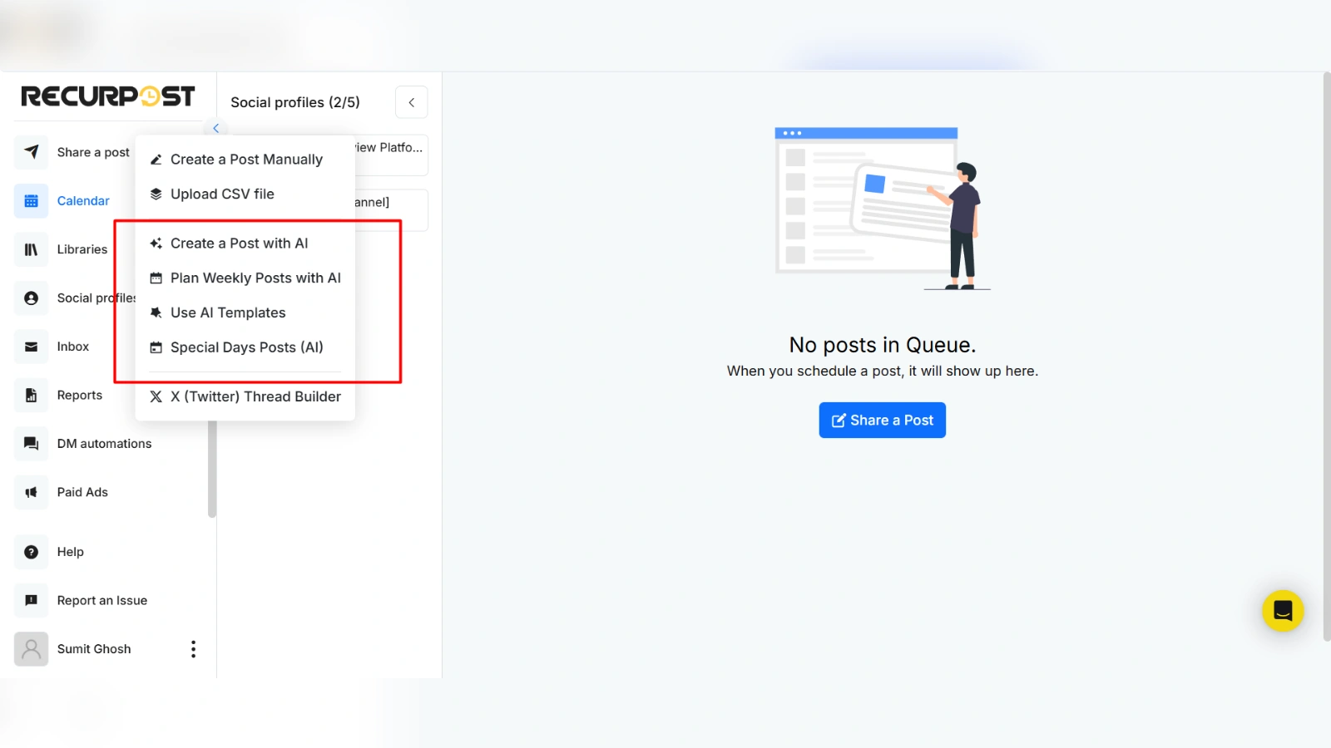This screenshot has height=748, width=1331.
Task: Choose Upload CSV file option
Action: pos(222,194)
